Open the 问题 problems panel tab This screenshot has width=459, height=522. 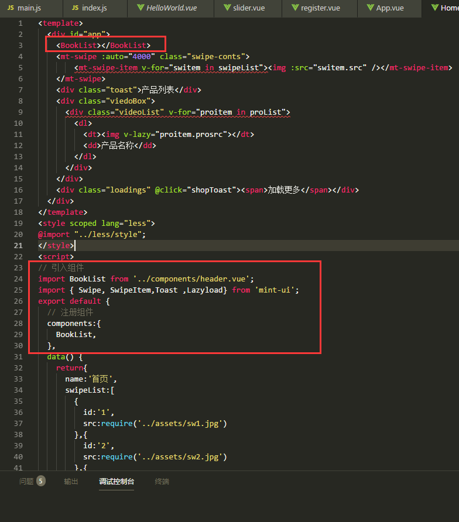[x=26, y=482]
